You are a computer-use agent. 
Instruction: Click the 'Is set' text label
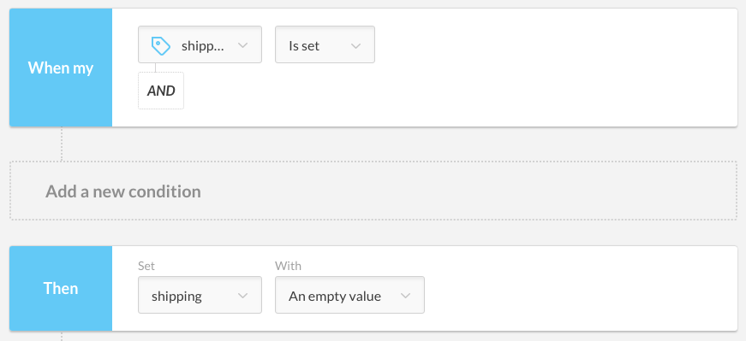[x=304, y=46]
